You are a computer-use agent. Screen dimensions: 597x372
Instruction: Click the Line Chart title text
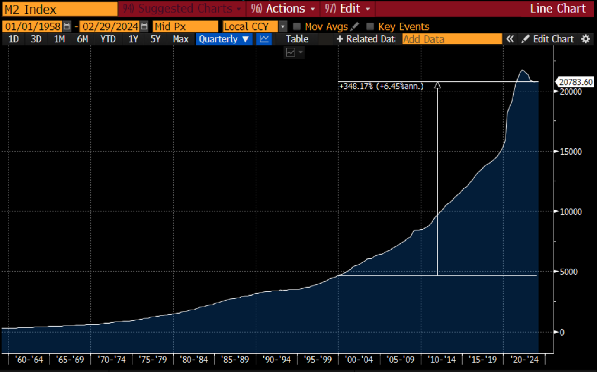(x=558, y=9)
